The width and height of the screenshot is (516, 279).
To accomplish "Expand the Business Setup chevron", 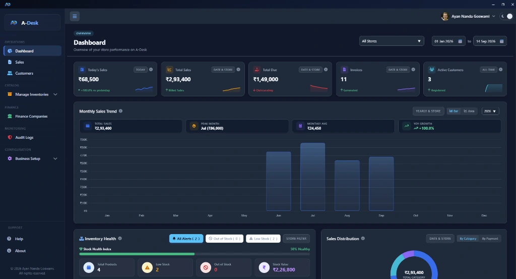I will (55, 159).
